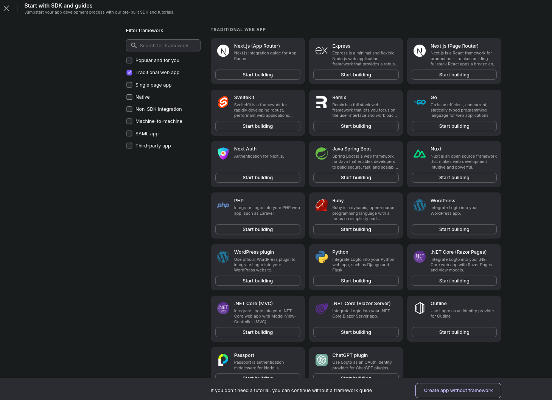
Task: Close the SDK and guides dialog
Action: pos(6,8)
